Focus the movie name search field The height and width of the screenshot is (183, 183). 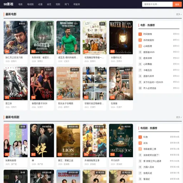[157, 4]
